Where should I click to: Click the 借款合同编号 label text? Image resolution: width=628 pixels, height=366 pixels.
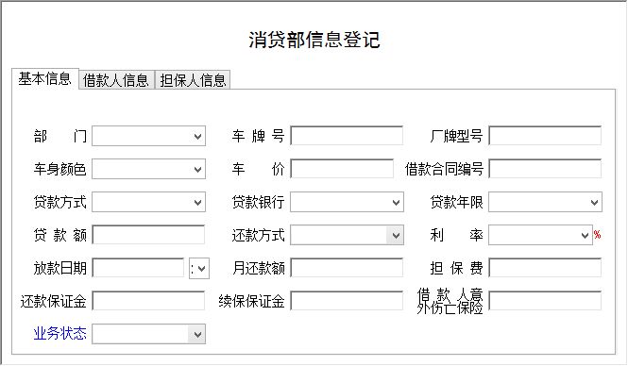click(x=444, y=169)
